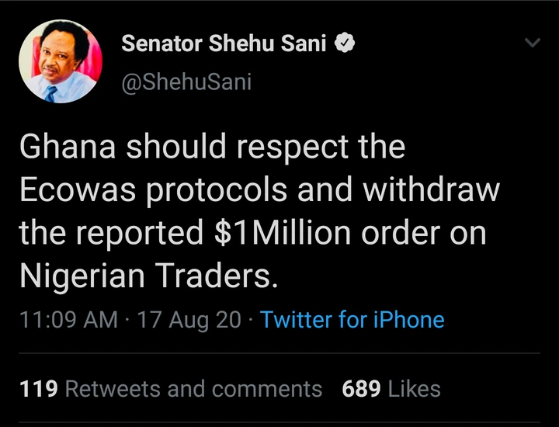Click the bold 119 retweet count number
The height and width of the screenshot is (427, 559).
coord(39,388)
